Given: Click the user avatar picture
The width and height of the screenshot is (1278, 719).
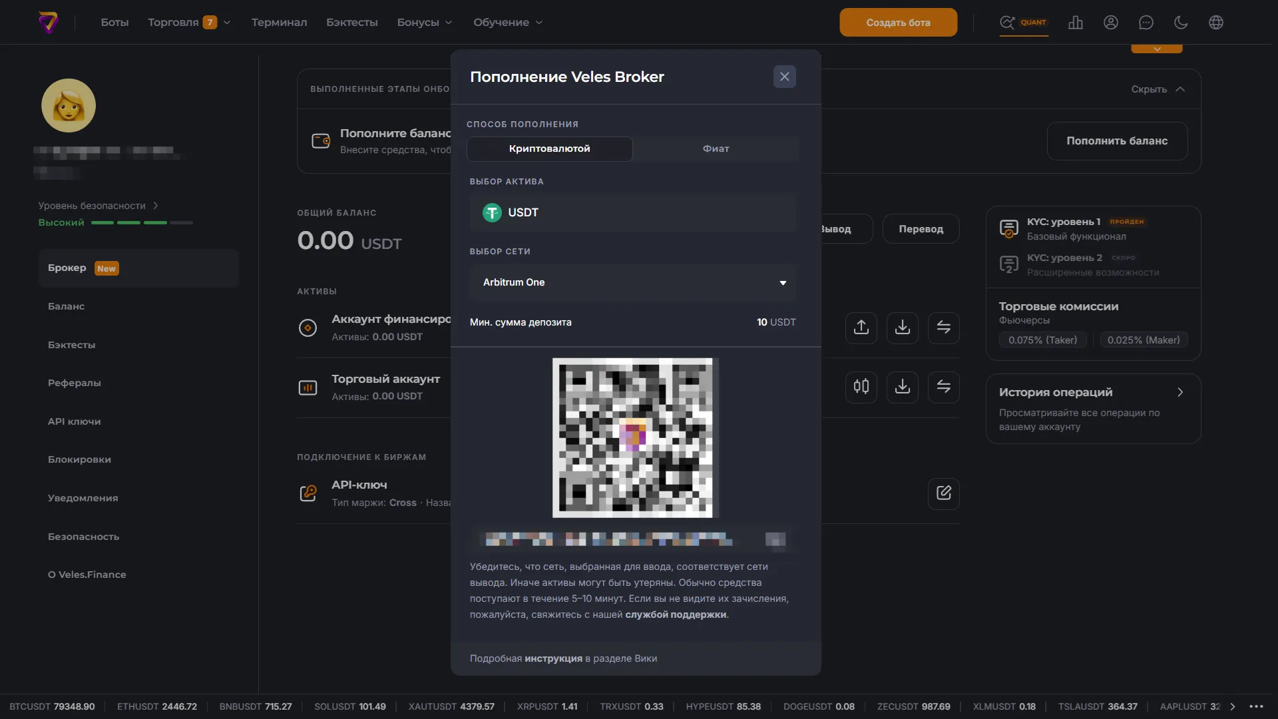Looking at the screenshot, I should 69,105.
